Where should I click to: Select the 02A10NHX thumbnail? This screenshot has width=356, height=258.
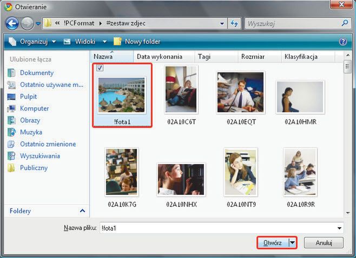181,179
